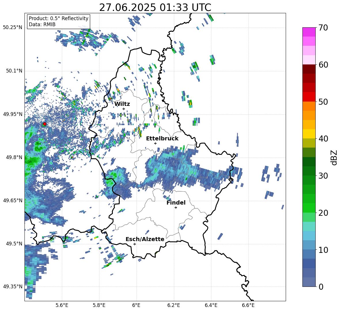Click the 49.95°N latitude label

(x=12, y=114)
